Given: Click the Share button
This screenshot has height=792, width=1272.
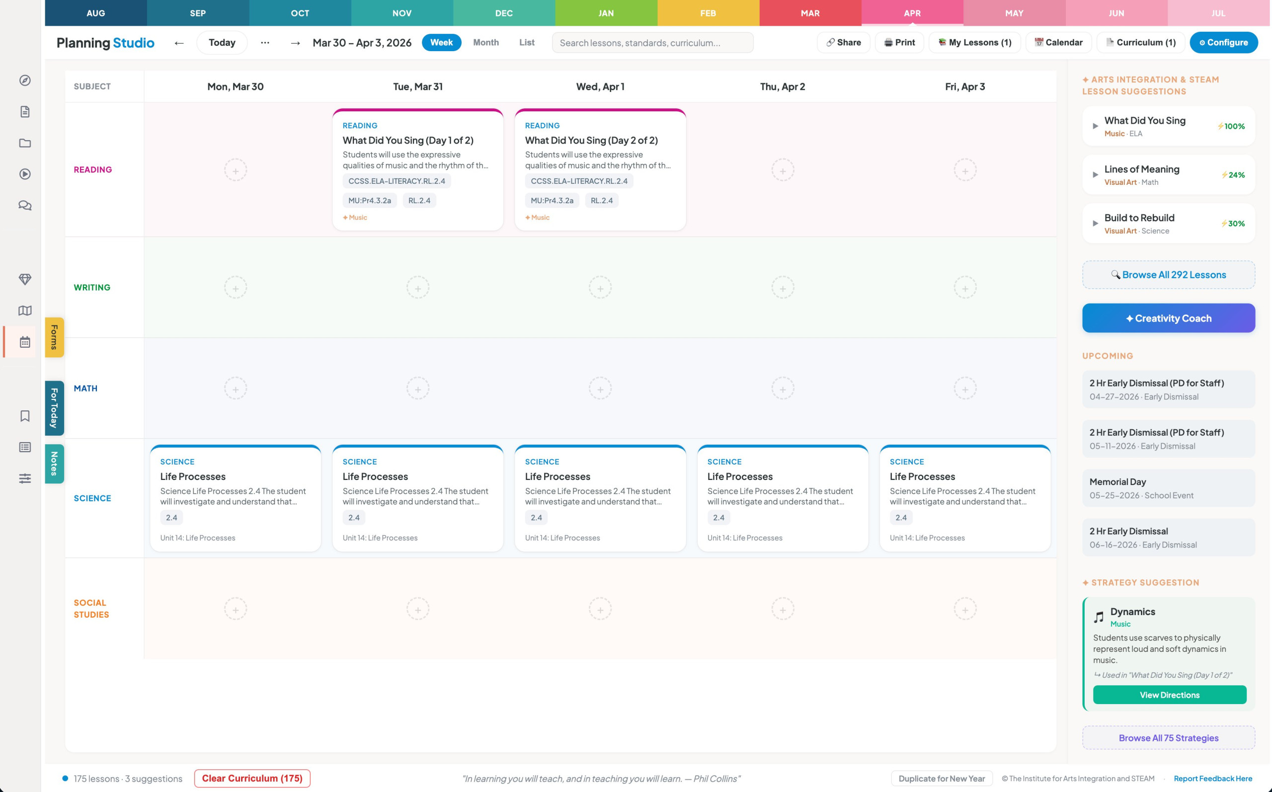Looking at the screenshot, I should 843,42.
